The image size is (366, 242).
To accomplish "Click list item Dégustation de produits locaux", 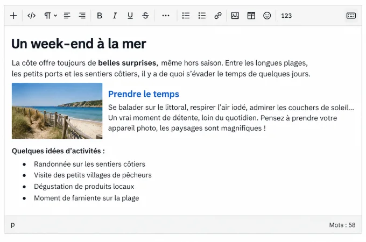I will [x=84, y=187].
